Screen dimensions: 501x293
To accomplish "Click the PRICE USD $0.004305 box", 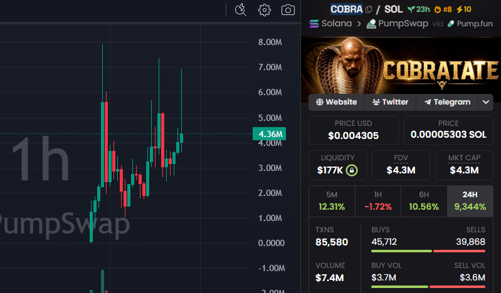I will point(354,131).
